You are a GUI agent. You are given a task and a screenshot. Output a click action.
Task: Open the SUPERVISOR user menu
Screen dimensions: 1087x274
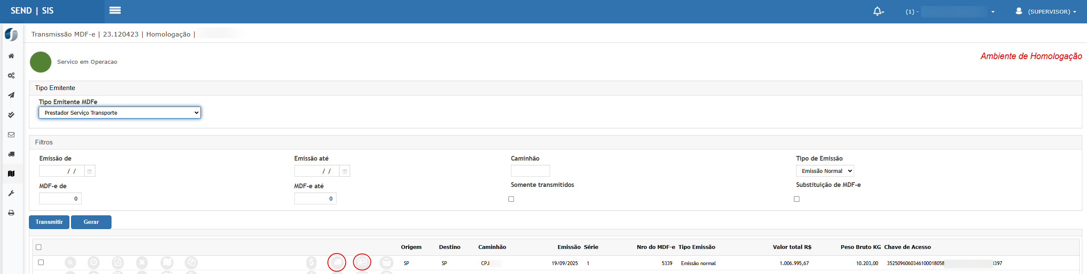[x=1046, y=11]
